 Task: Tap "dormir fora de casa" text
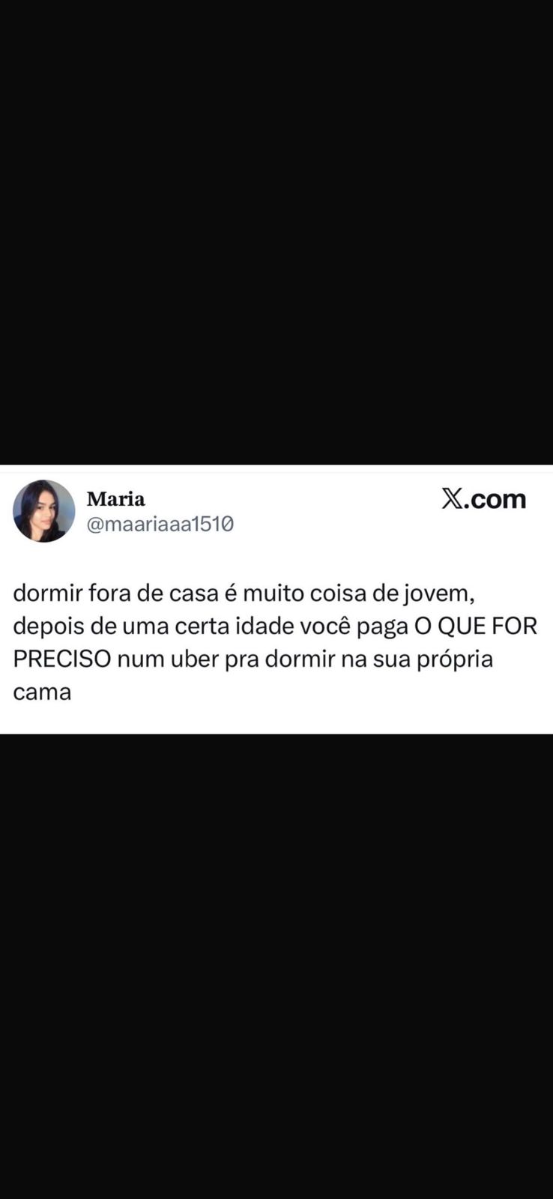(116, 594)
